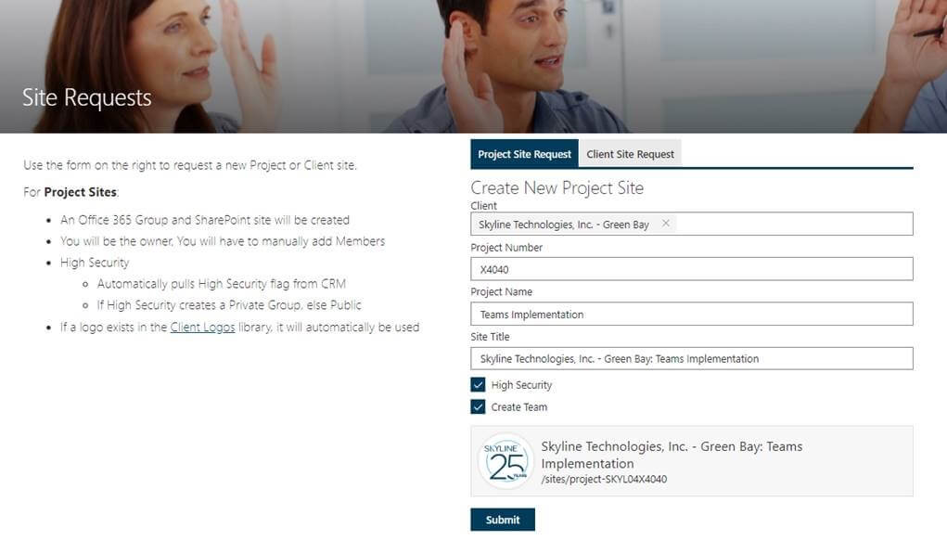Viewport: 947px width, 540px height.
Task: Click the Project Sites bold heading
Action: (x=81, y=192)
